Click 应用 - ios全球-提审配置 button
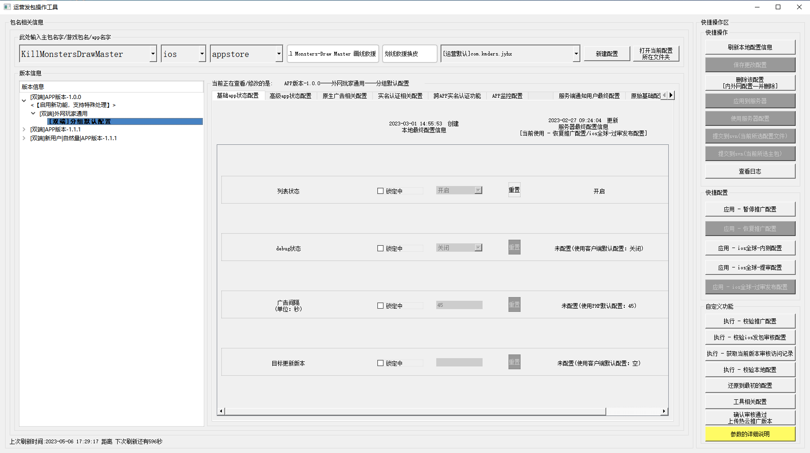810x453 pixels. point(750,267)
